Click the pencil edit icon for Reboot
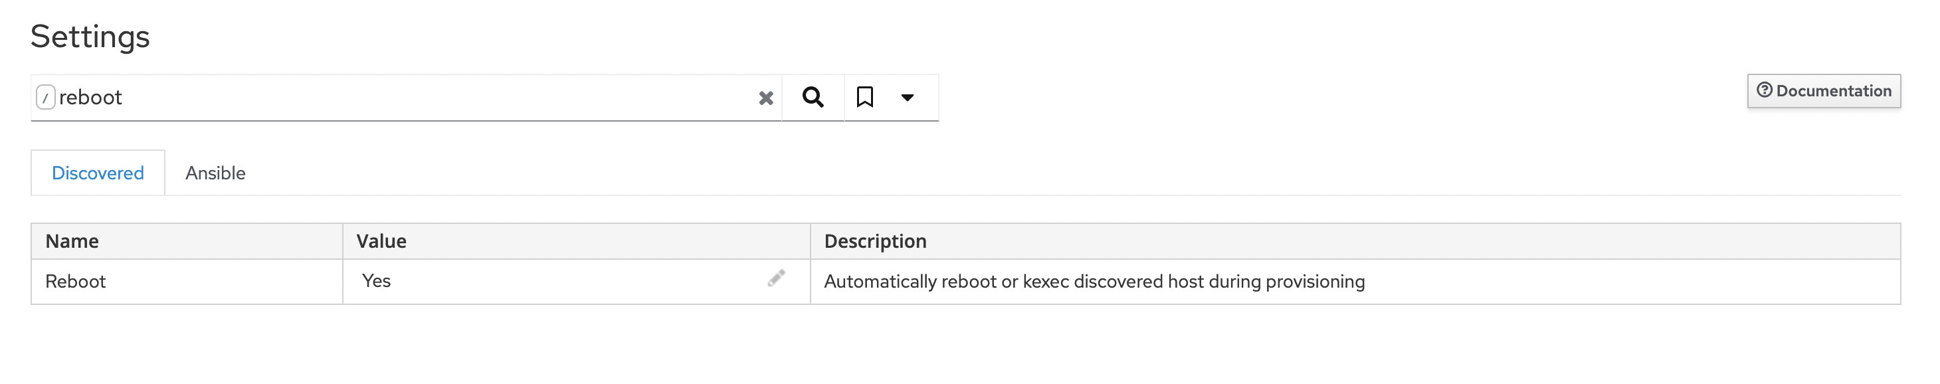 pos(776,278)
